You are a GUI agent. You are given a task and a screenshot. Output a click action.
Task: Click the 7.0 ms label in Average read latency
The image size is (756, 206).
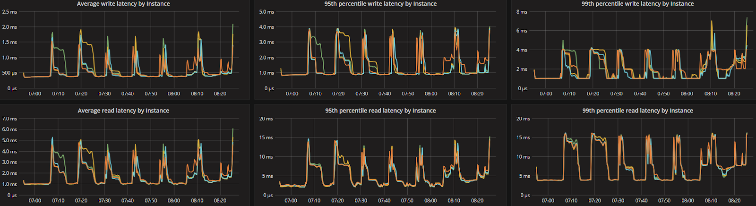9,119
